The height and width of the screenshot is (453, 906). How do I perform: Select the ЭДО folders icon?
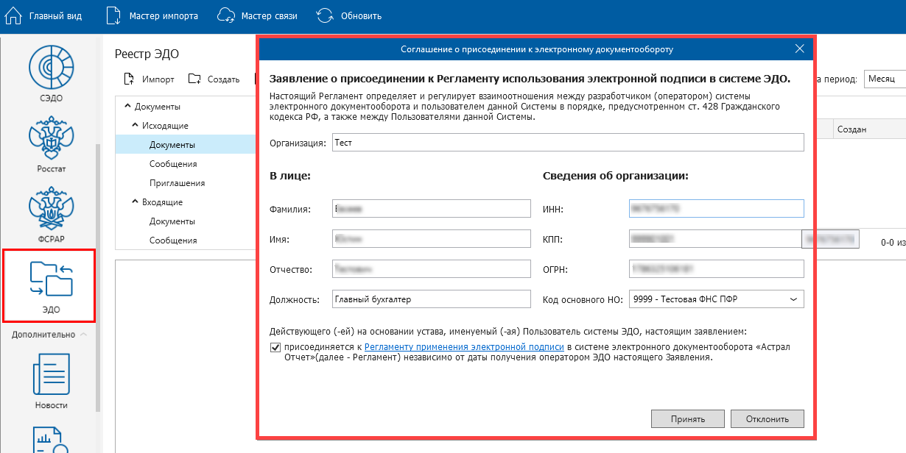51,279
